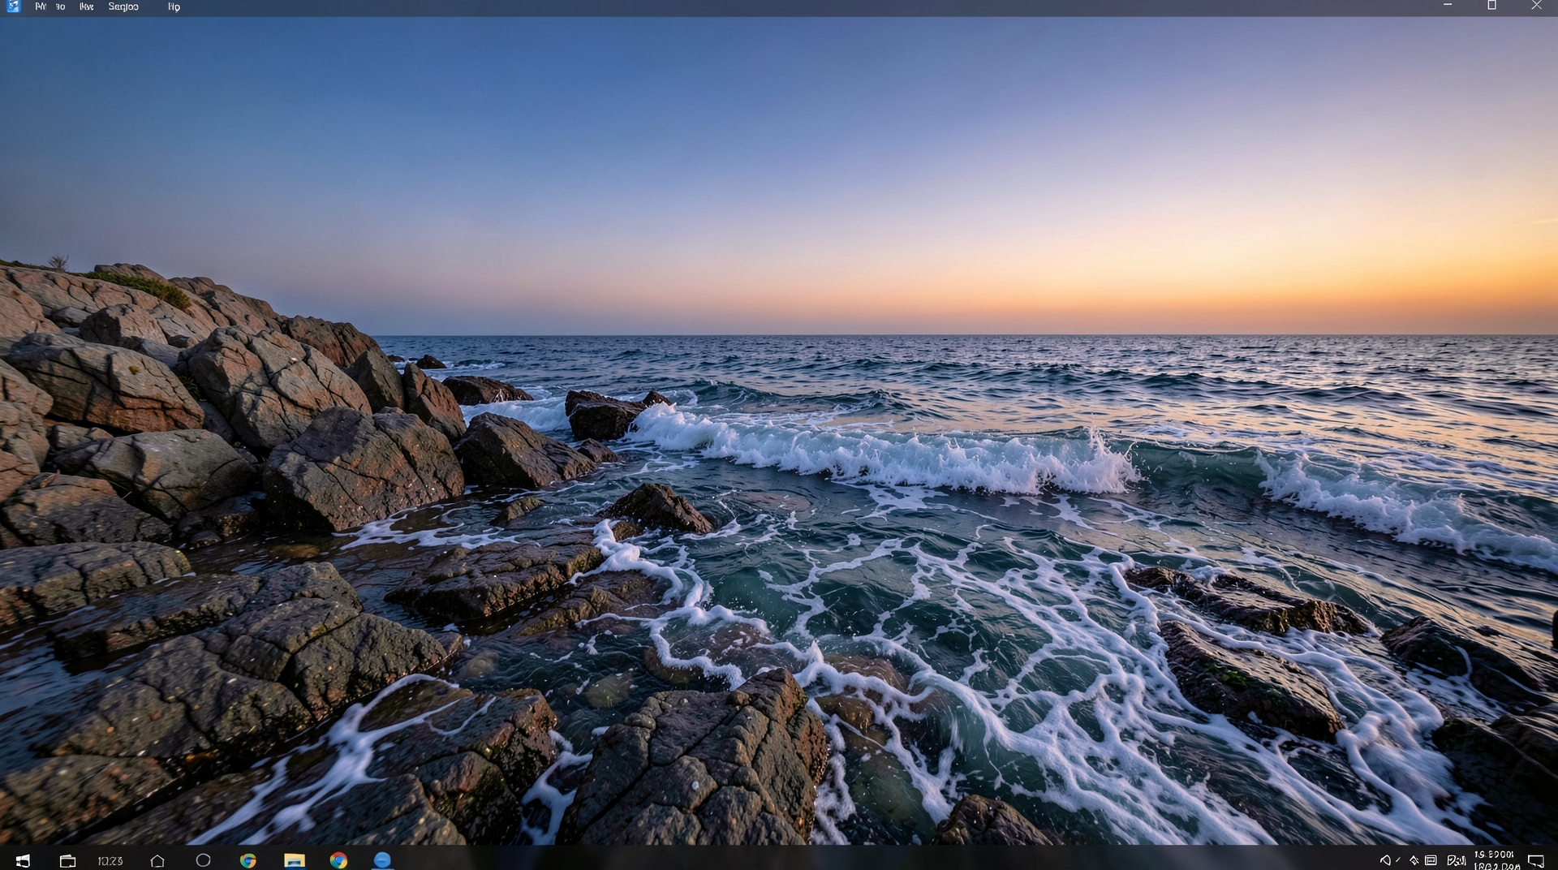This screenshot has width=1558, height=870.
Task: Click the circle Cortana icon on the taskbar
Action: click(203, 860)
